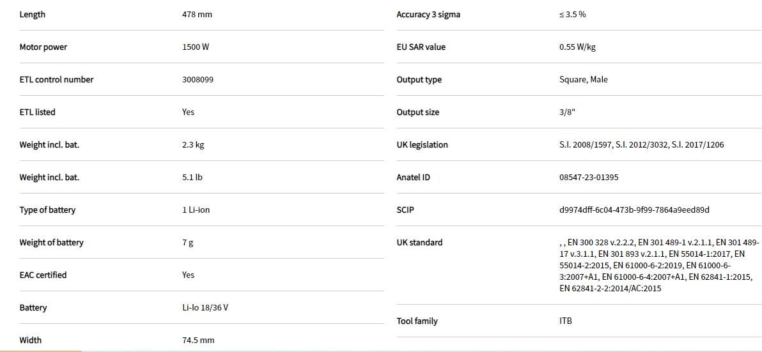The width and height of the screenshot is (762, 352).
Task: Click the Length specification label
Action: [x=33, y=15]
